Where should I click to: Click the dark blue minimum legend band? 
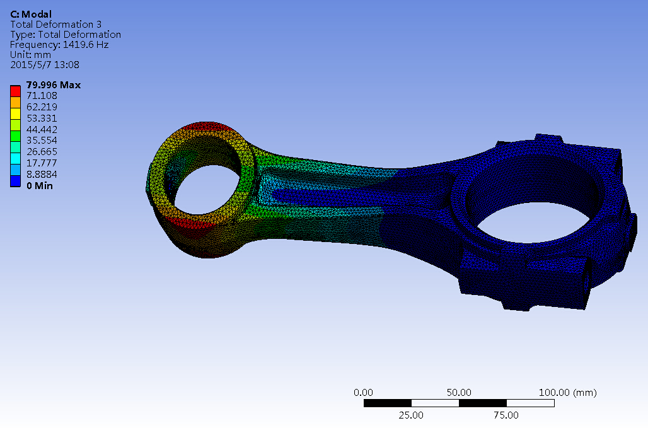click(x=15, y=182)
